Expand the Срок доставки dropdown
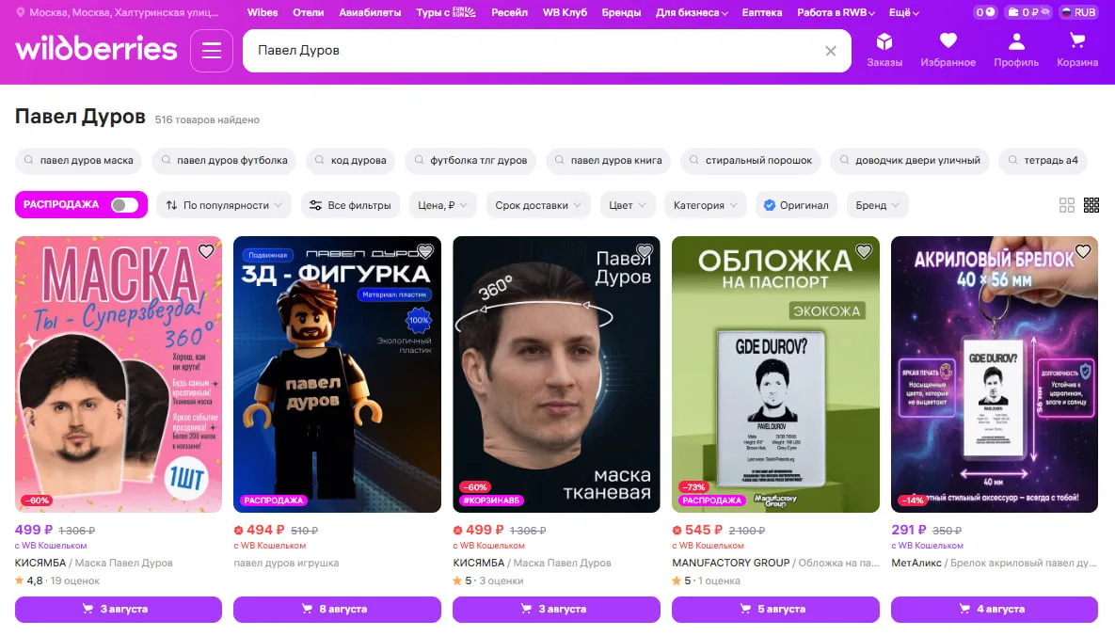 [x=537, y=205]
